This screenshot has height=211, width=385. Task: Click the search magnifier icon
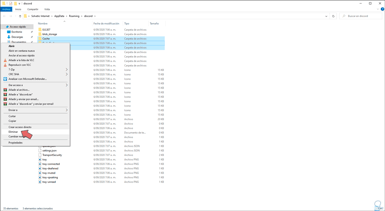[x=343, y=16]
